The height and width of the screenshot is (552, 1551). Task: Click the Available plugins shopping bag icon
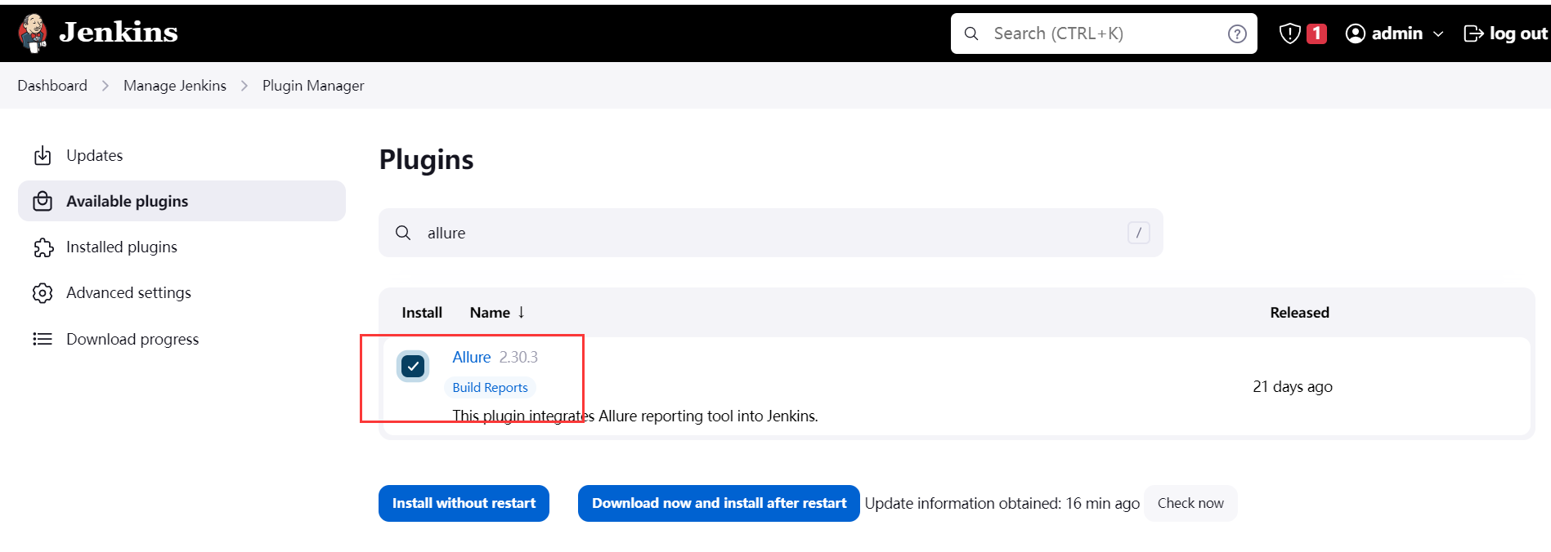(43, 201)
